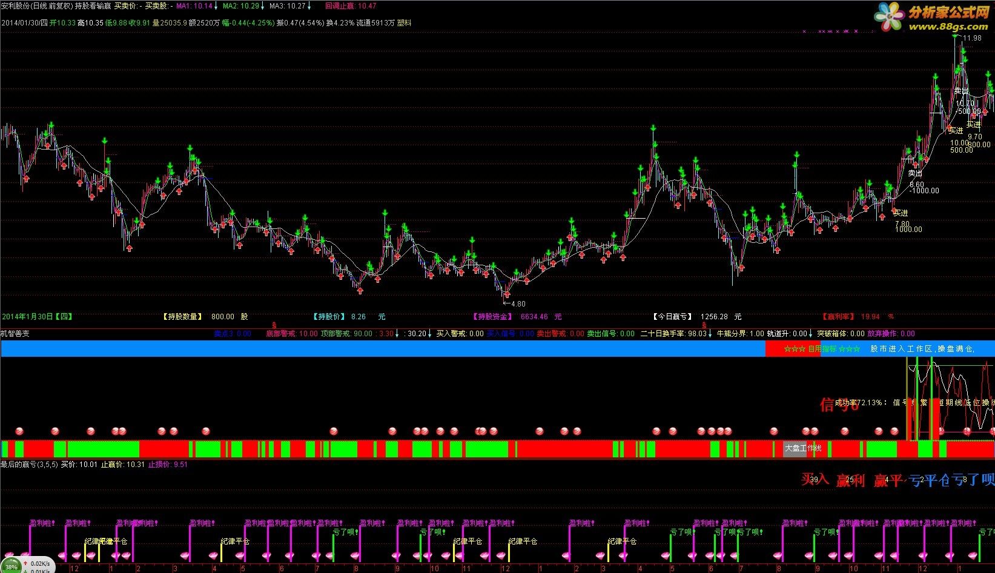Click the 回调止赢: 10.47 value
Screen dimensions: 995x573
tap(351, 6)
